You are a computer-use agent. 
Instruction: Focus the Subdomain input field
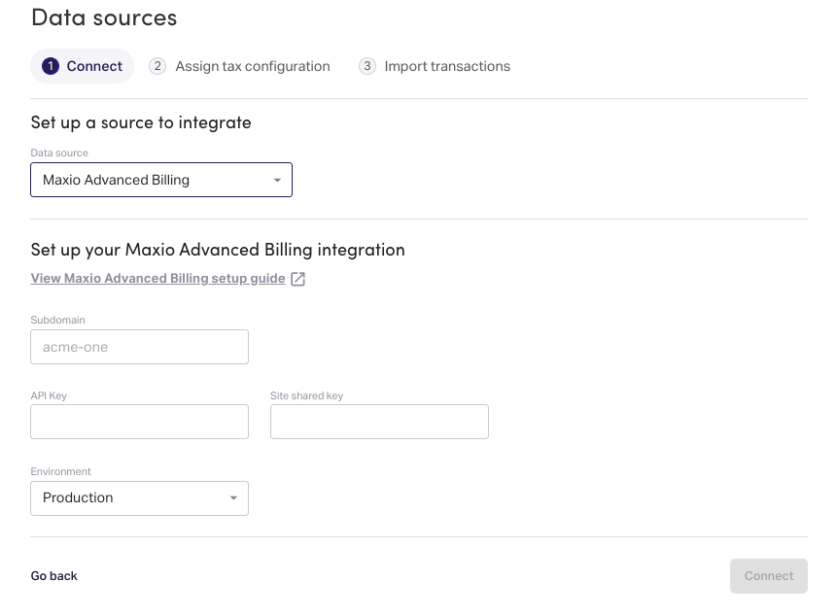pyautogui.click(x=139, y=347)
